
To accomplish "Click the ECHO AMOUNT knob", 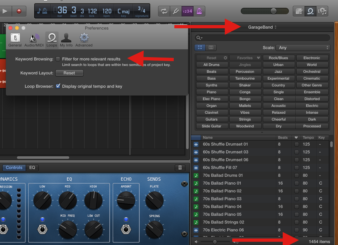I will (x=126, y=200).
